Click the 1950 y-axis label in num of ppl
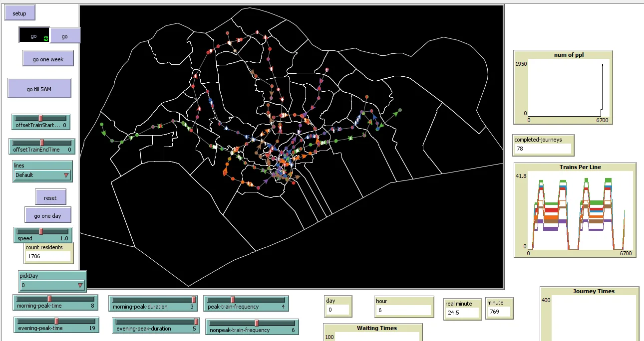The height and width of the screenshot is (341, 644). [521, 64]
